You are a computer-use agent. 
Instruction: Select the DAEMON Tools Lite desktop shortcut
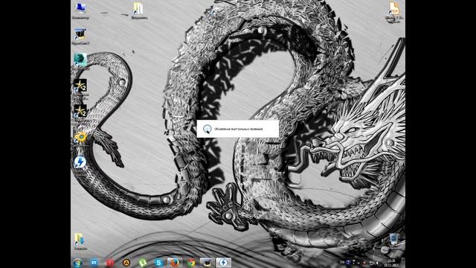tap(80, 165)
